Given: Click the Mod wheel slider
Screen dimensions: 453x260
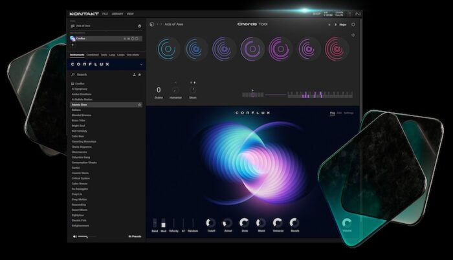Looking at the screenshot, I should click(163, 223).
